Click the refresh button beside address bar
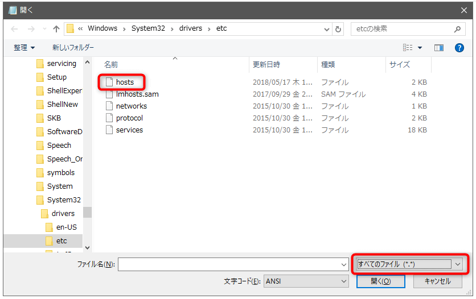 (339, 28)
